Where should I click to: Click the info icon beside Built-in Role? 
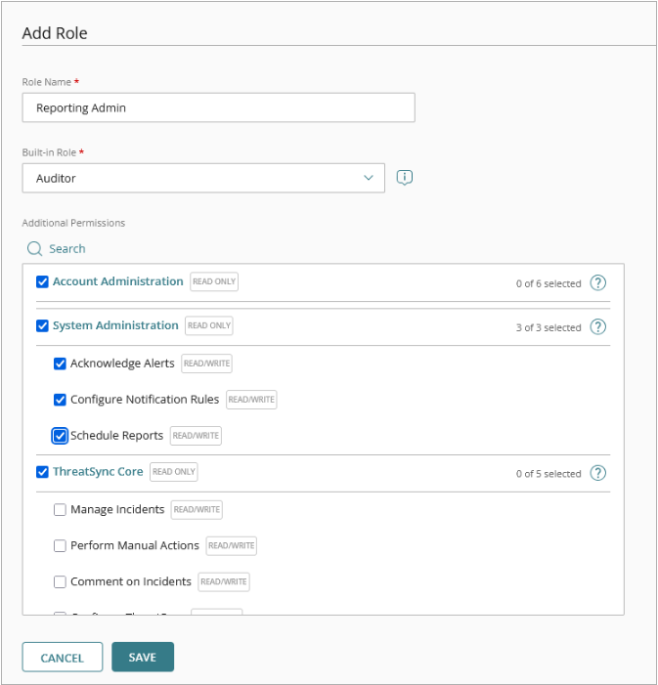pos(405,178)
